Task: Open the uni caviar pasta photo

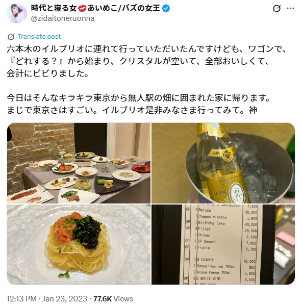Action: (79, 244)
